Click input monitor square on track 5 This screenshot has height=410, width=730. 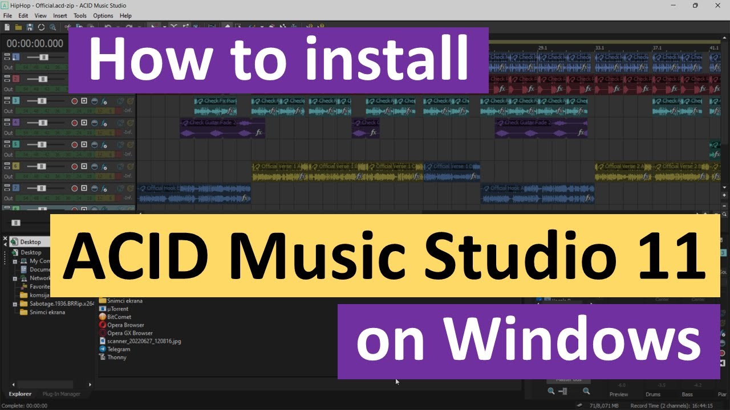(x=84, y=144)
